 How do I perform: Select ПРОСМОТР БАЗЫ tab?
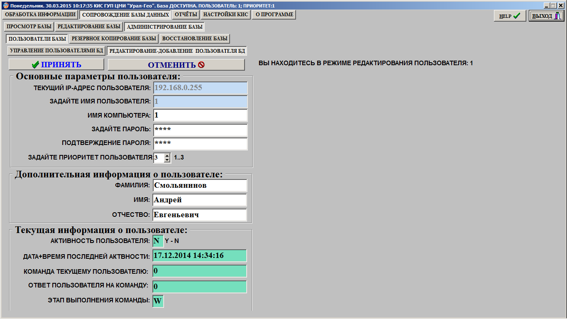click(29, 27)
